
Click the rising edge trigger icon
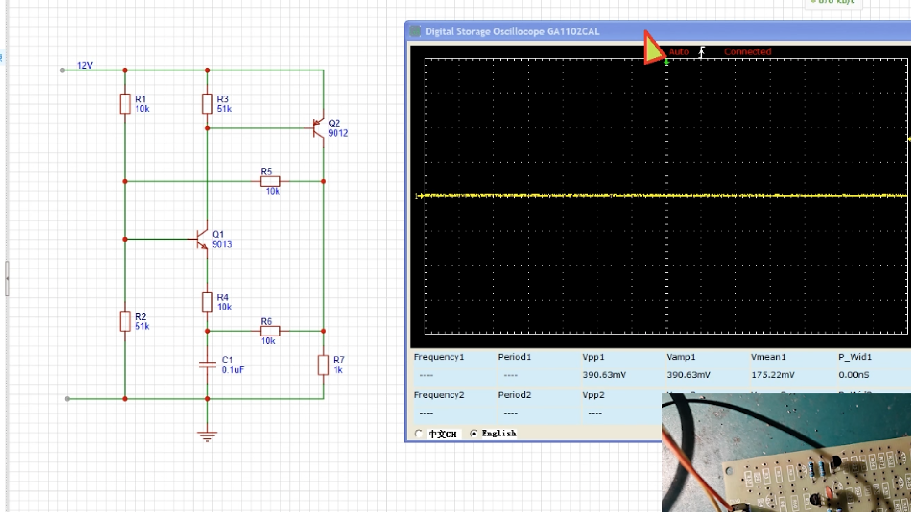coord(702,52)
